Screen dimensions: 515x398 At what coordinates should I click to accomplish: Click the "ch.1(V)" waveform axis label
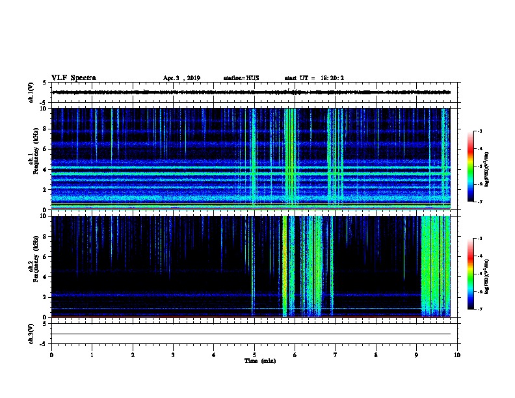click(x=31, y=92)
